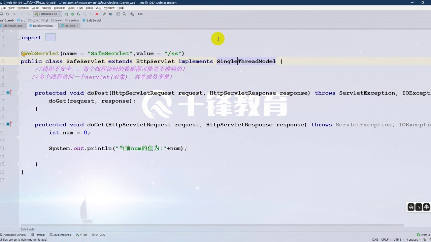The width and height of the screenshot is (431, 242).
Task: Toggle the IME 英 language mode button
Action: [411, 207]
